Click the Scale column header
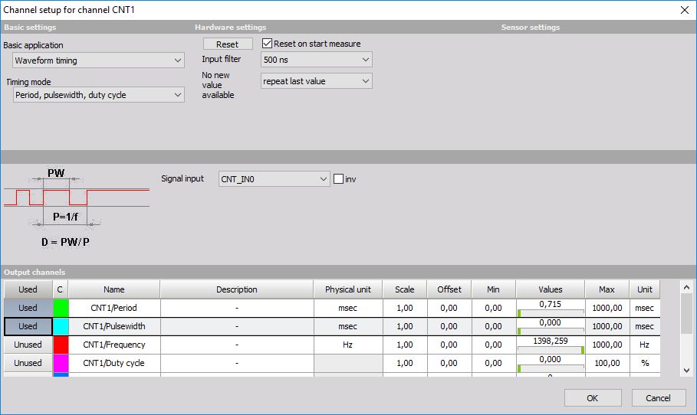 click(405, 289)
